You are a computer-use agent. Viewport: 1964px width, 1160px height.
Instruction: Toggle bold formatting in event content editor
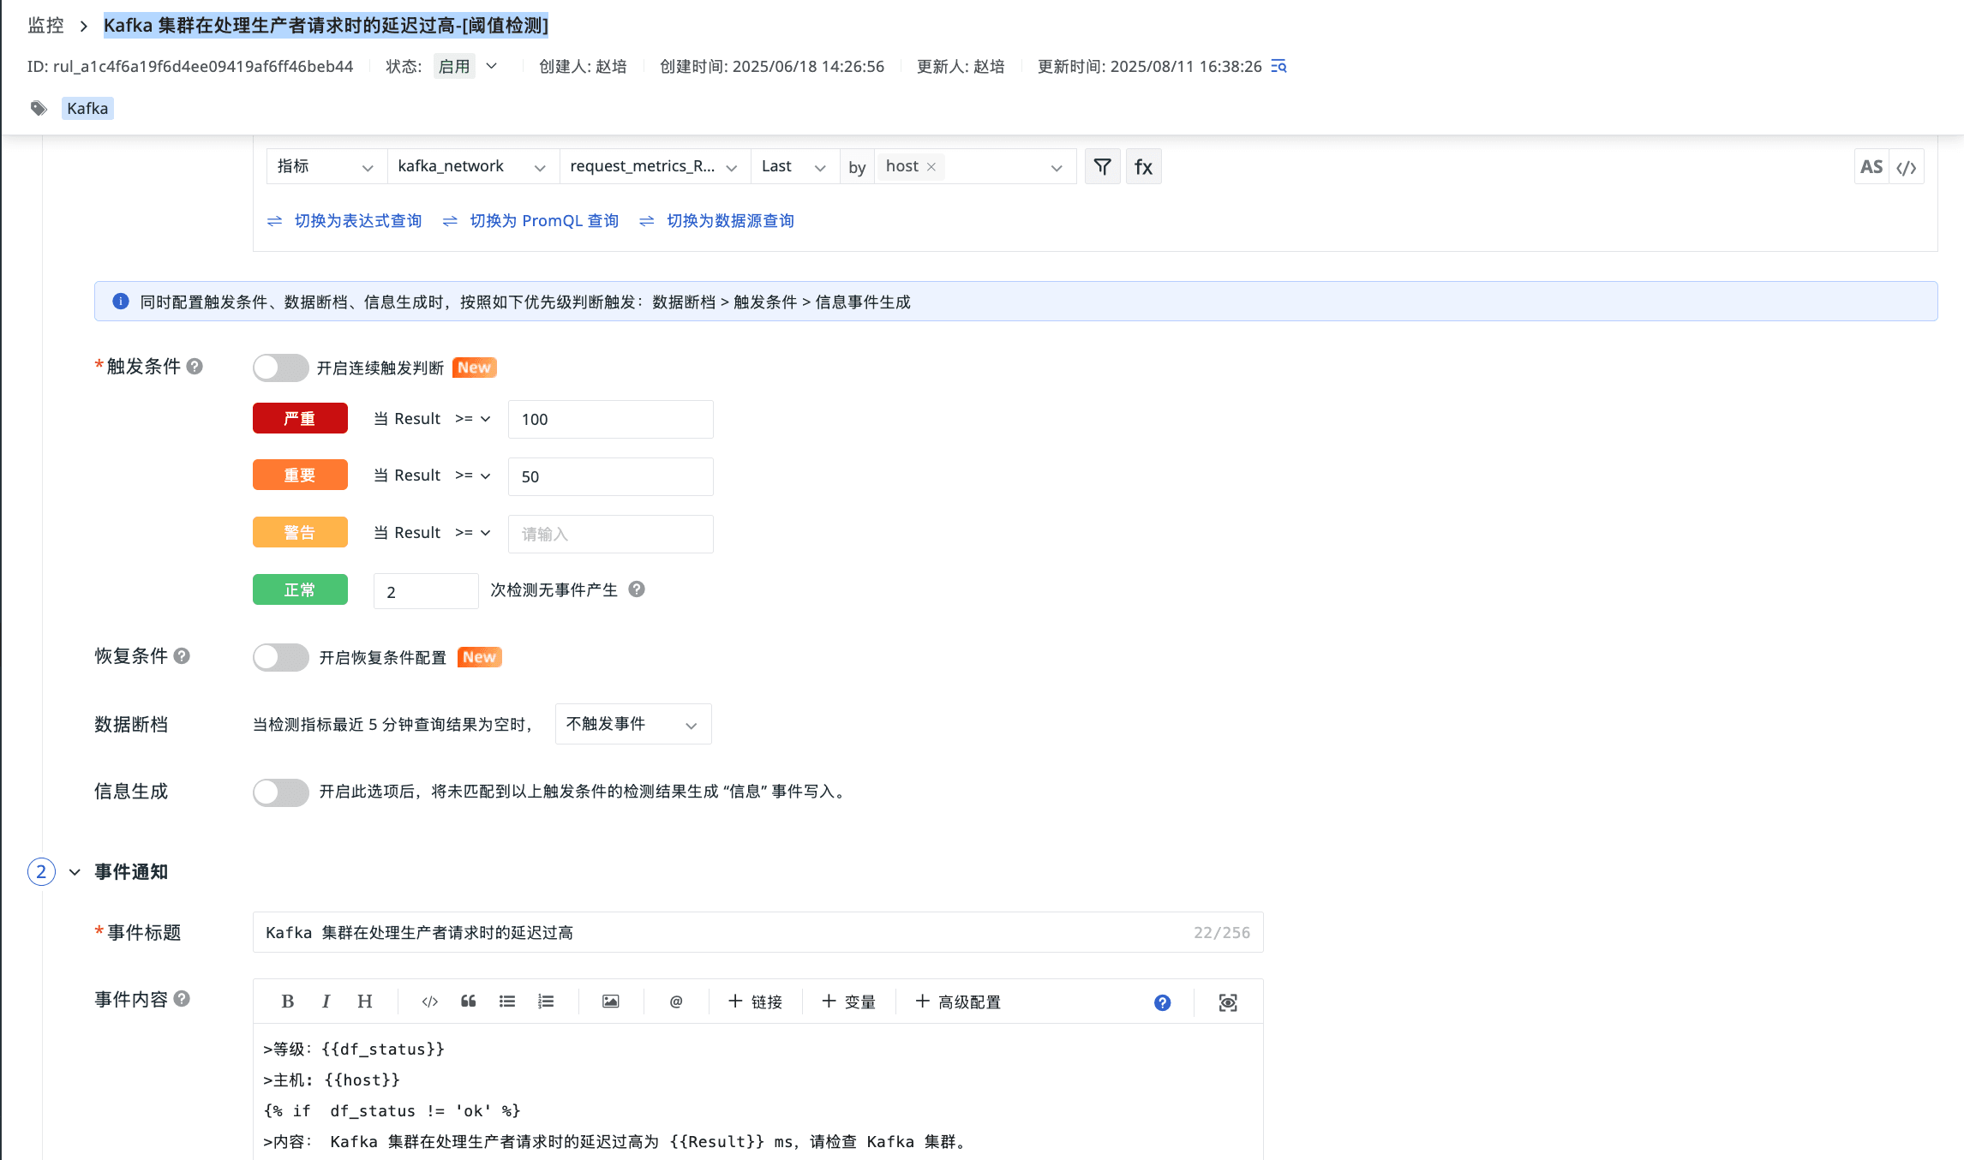(288, 1002)
